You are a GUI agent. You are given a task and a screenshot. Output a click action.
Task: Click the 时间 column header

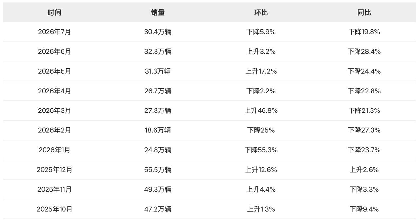tap(54, 12)
